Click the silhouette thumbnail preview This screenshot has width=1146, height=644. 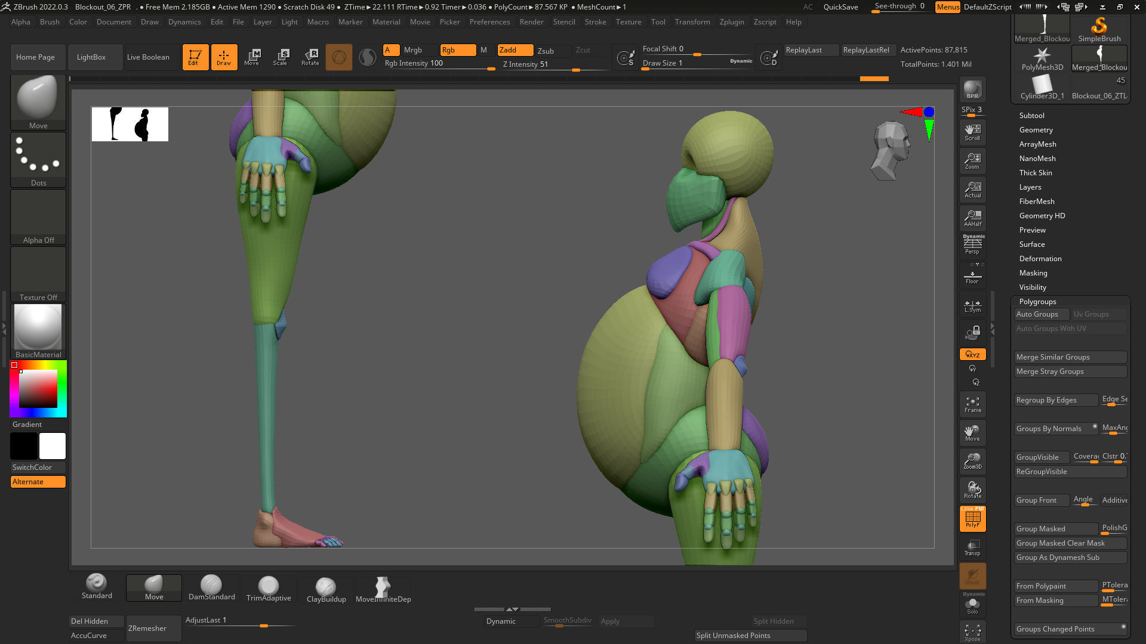130,124
